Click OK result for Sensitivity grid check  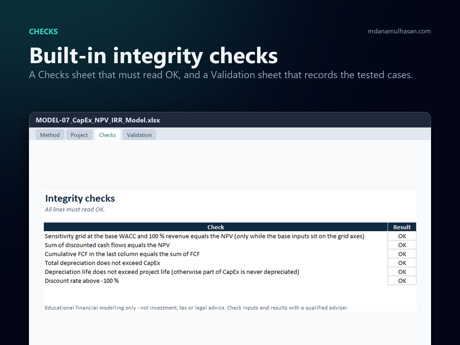click(402, 236)
